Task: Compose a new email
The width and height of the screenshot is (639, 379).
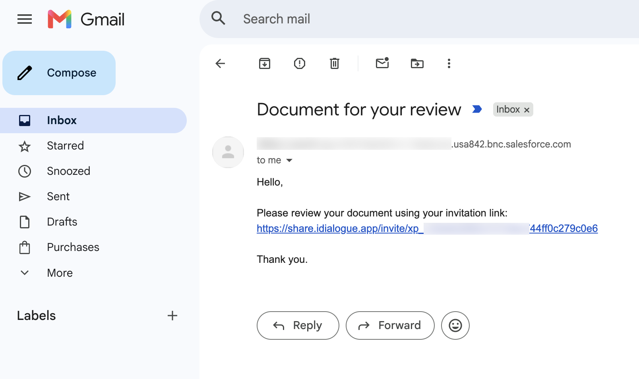Action: (x=59, y=73)
